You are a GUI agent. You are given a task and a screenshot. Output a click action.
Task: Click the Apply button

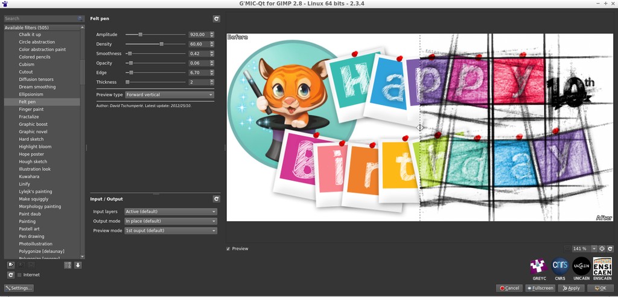tap(571, 289)
